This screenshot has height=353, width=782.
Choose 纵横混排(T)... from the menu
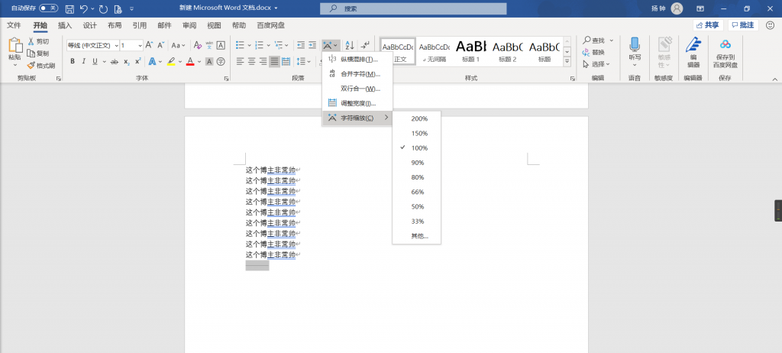(x=357, y=60)
